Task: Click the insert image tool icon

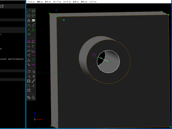Action: point(33,20)
